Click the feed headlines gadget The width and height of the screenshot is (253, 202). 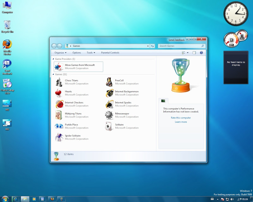click(x=236, y=67)
